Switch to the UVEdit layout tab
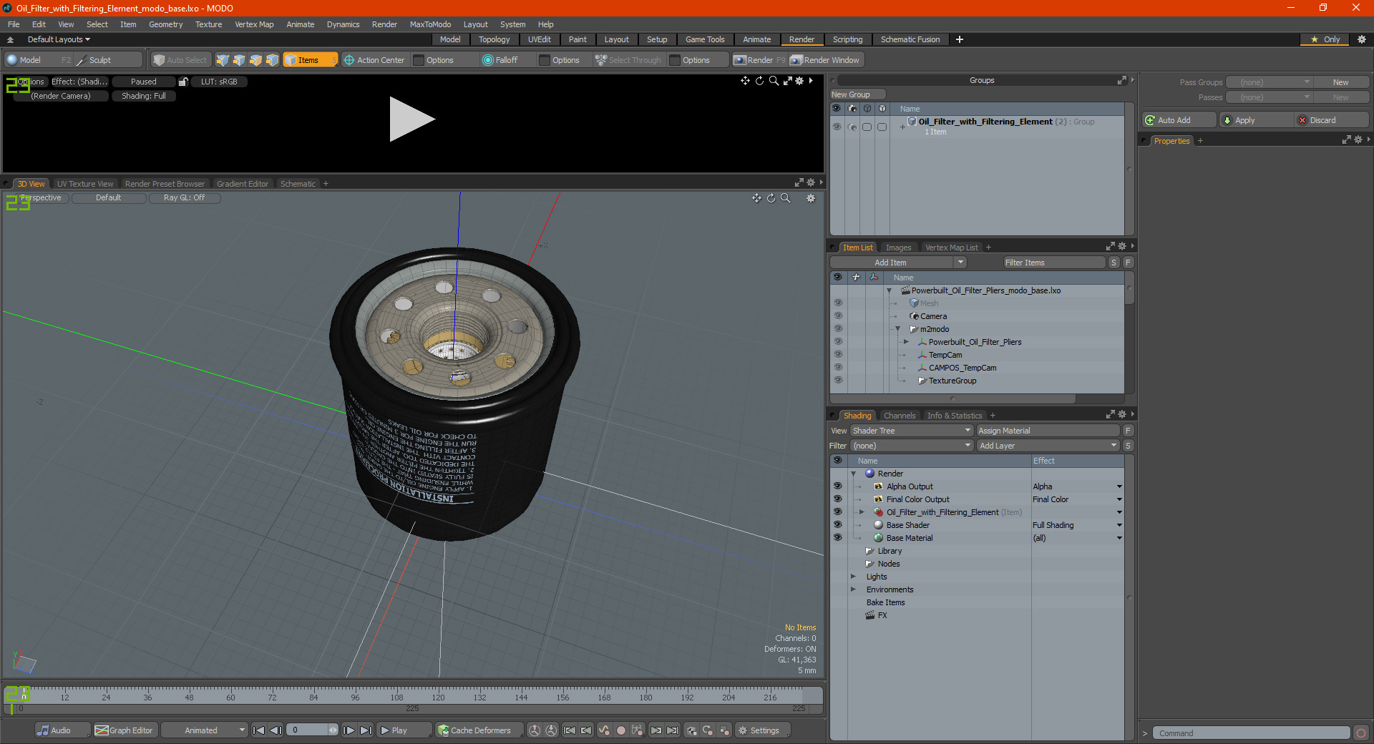This screenshot has width=1374, height=744. point(539,39)
